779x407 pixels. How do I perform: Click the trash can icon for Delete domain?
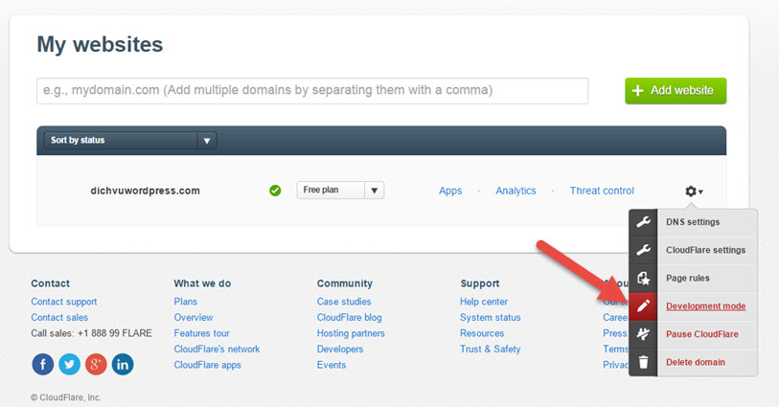[x=643, y=362]
